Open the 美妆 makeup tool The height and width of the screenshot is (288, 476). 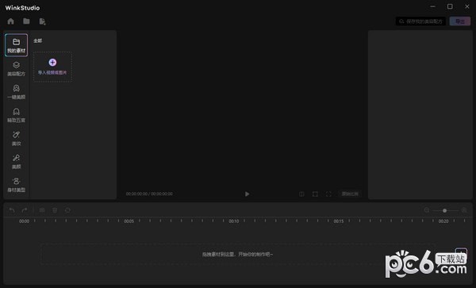(x=16, y=138)
